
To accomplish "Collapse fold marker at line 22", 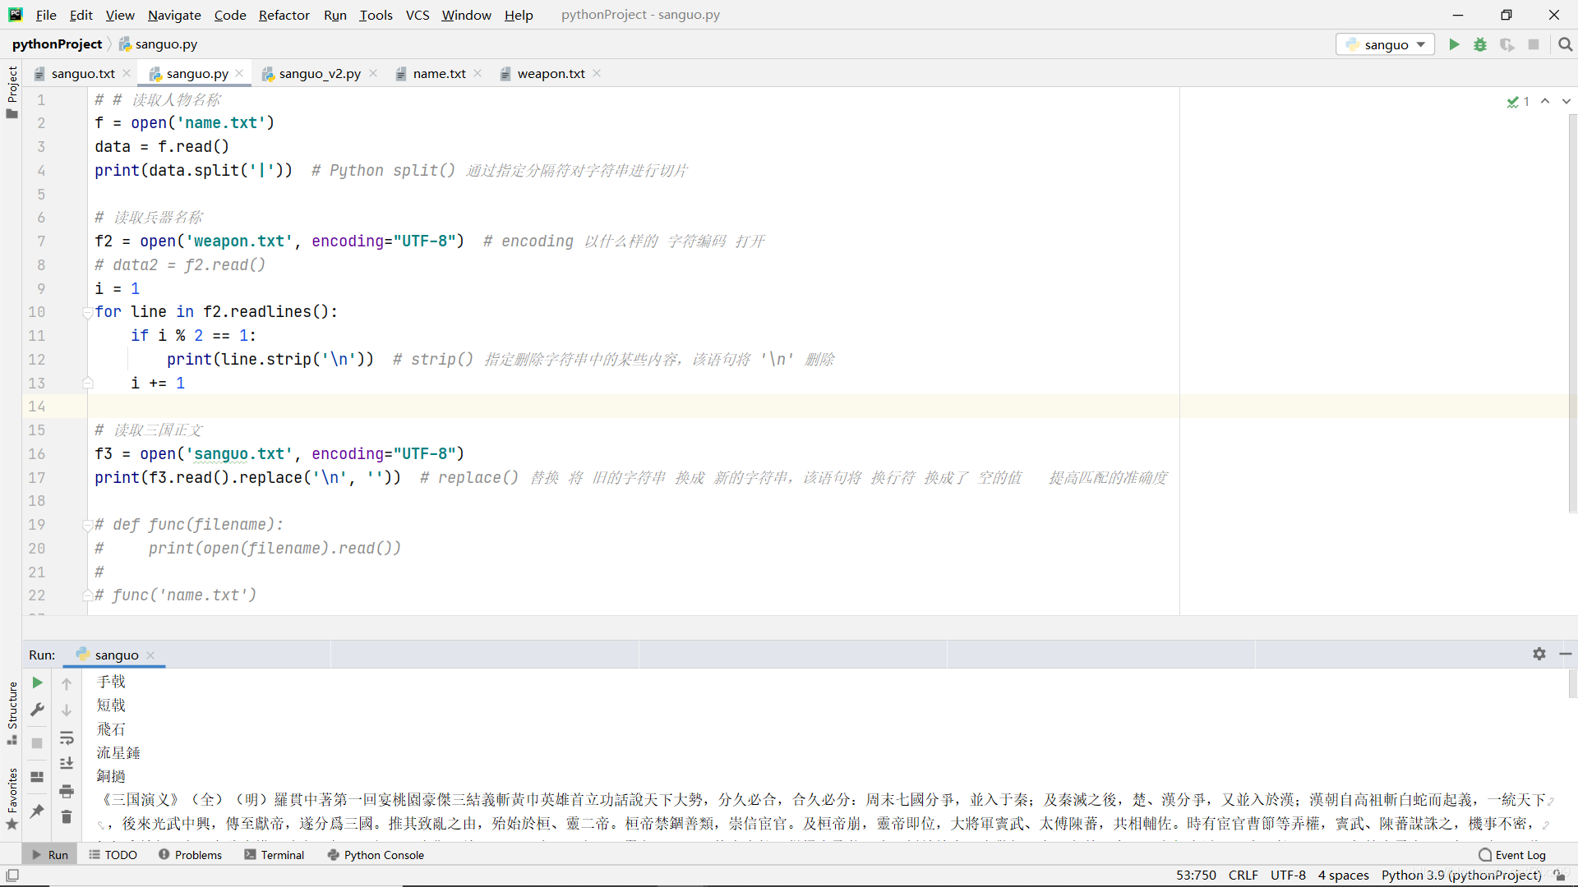I will 87,595.
